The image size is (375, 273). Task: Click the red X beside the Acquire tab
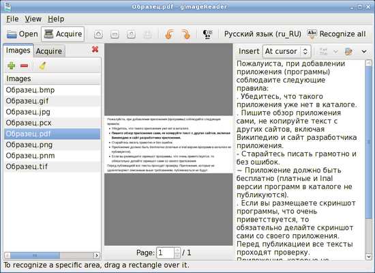pos(95,50)
